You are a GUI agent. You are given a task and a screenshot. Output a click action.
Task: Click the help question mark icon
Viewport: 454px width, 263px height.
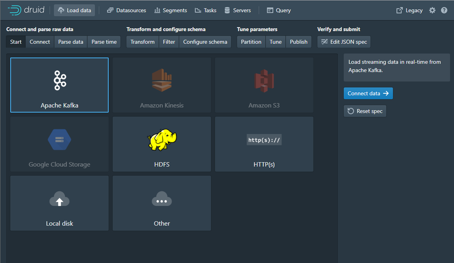(x=444, y=10)
